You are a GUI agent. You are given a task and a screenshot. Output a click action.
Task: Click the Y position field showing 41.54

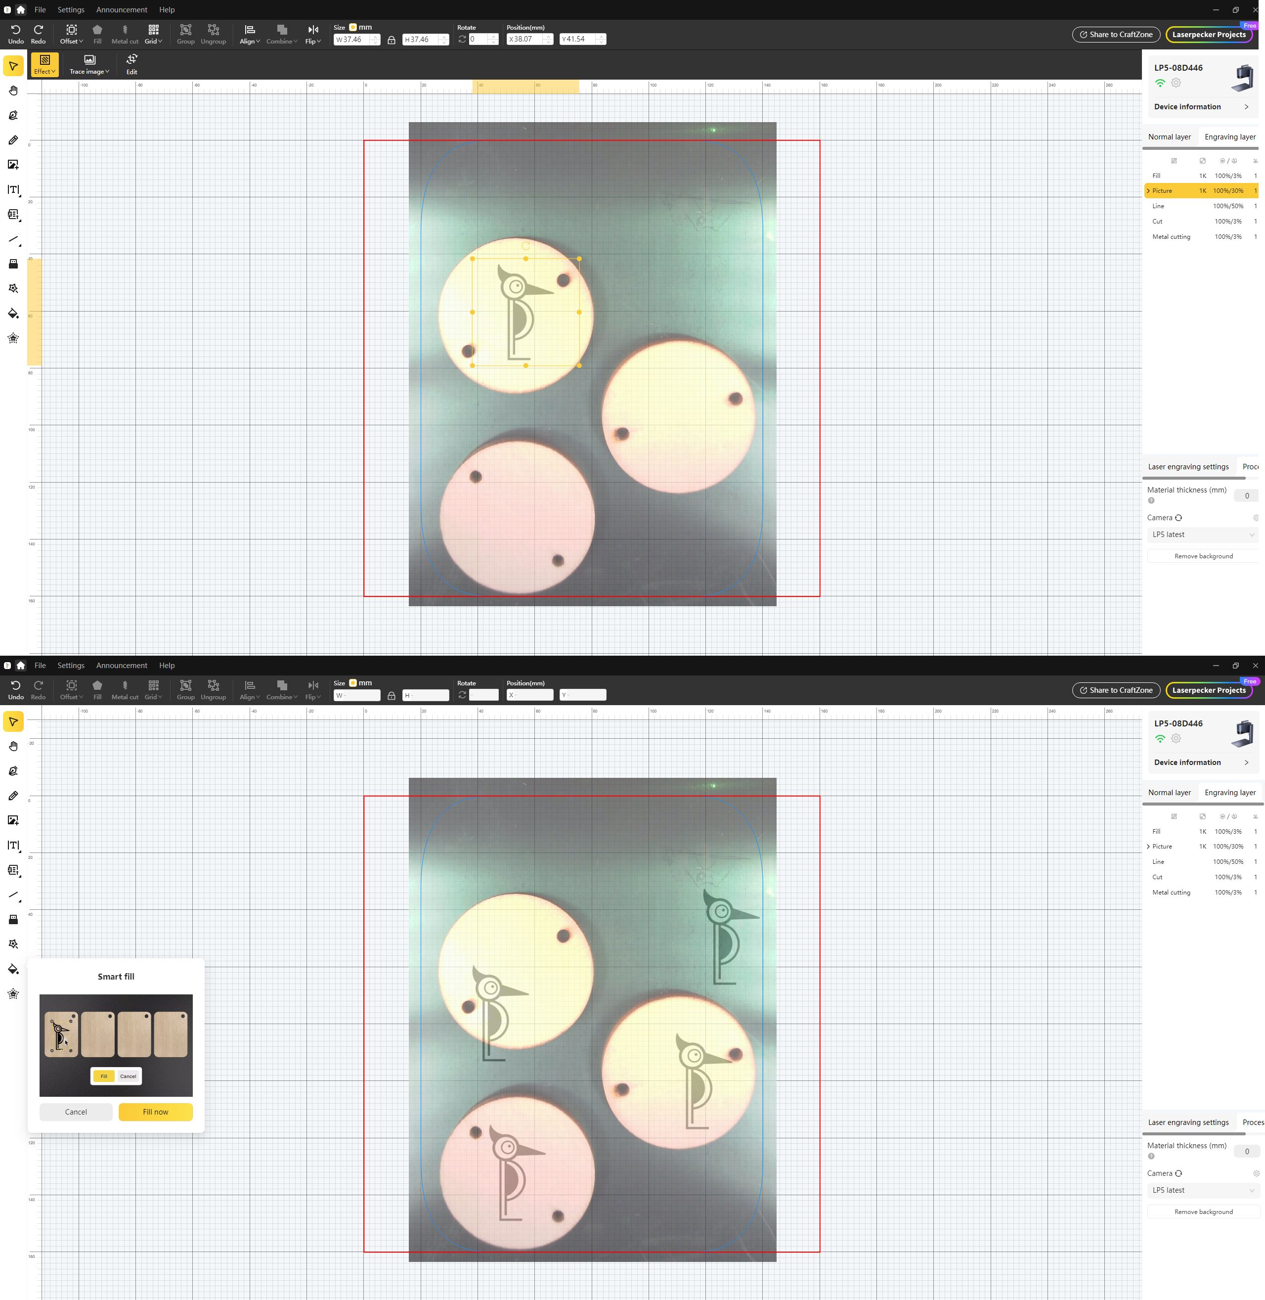point(577,39)
